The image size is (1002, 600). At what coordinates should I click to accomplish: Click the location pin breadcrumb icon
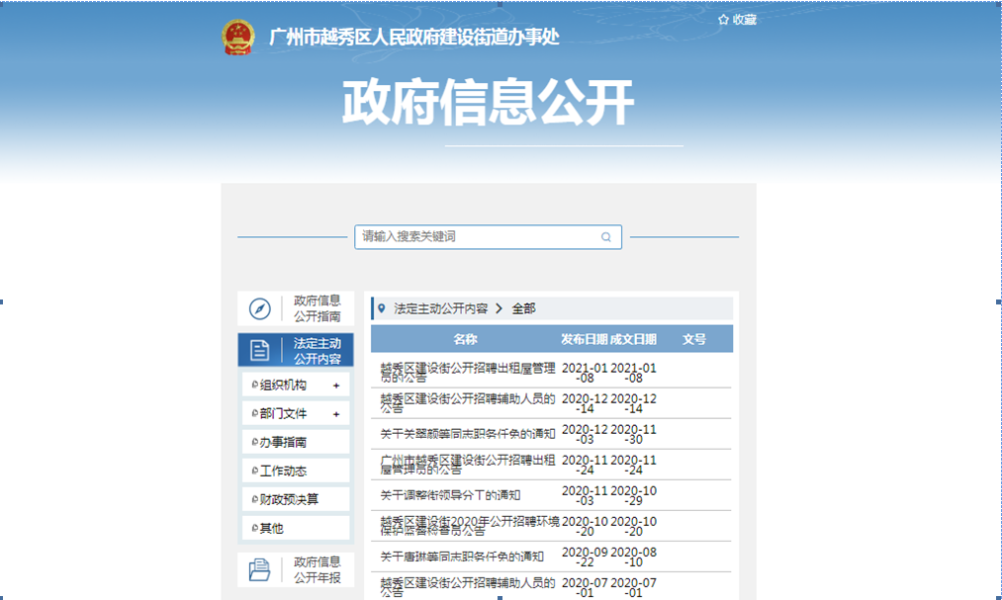[x=382, y=308]
